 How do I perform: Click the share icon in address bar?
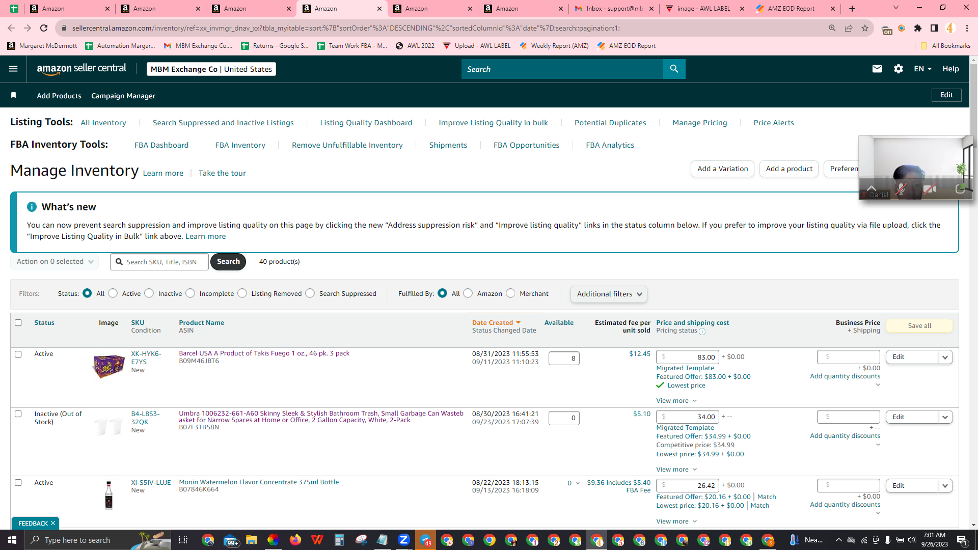click(x=849, y=28)
